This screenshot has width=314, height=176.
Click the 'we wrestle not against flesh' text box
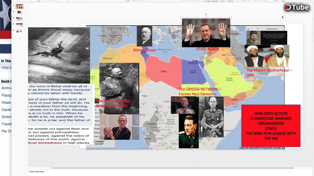[60, 136]
